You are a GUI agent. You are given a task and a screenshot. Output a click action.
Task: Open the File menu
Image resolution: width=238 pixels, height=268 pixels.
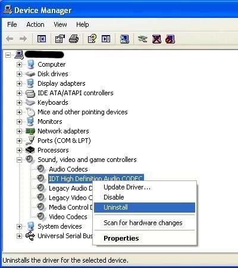pos(12,24)
